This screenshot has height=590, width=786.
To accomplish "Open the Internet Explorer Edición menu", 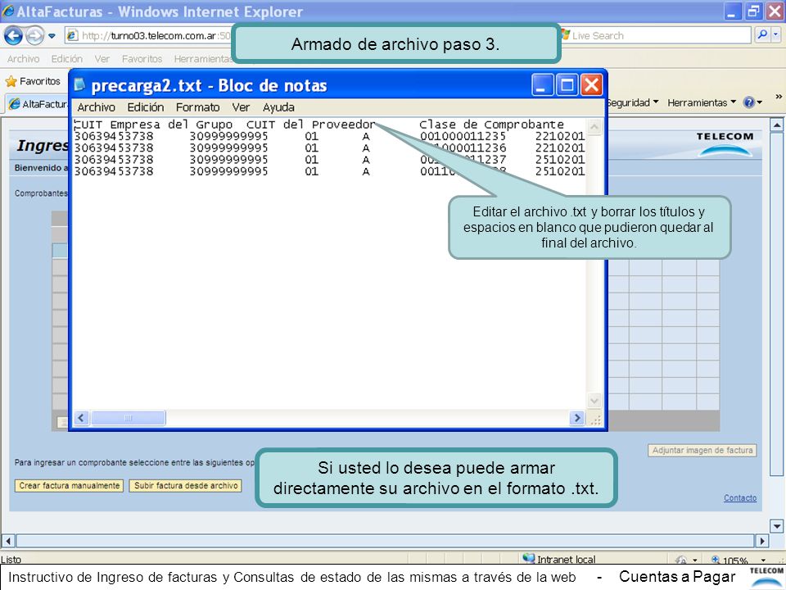I will pyautogui.click(x=66, y=59).
